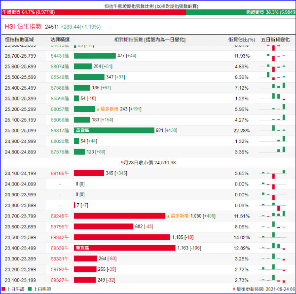Click the street share value 22.28%

click(242, 131)
